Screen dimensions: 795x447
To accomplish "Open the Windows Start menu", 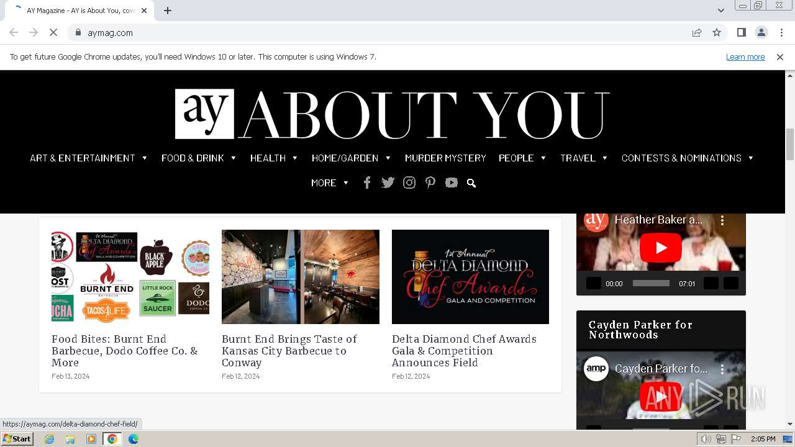I will coord(17,439).
